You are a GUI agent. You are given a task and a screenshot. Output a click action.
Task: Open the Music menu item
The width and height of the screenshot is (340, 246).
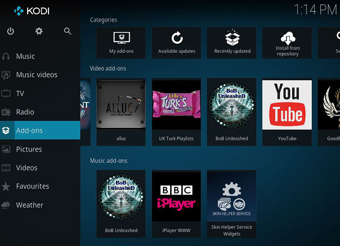(40, 56)
